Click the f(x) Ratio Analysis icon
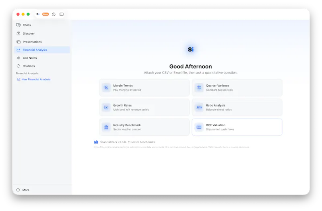This screenshot has height=211, width=322. pos(199,107)
